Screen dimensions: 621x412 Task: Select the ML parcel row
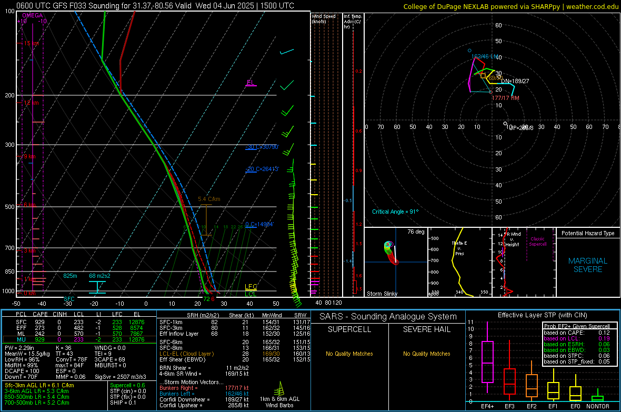pos(79,334)
